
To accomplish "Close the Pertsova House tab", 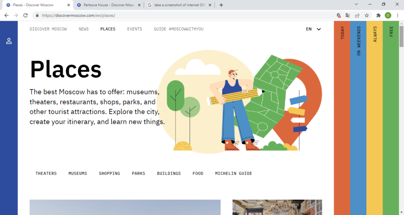I will coord(139,5).
